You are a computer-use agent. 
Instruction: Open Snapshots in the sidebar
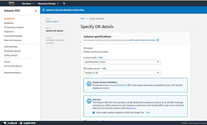click(9, 31)
